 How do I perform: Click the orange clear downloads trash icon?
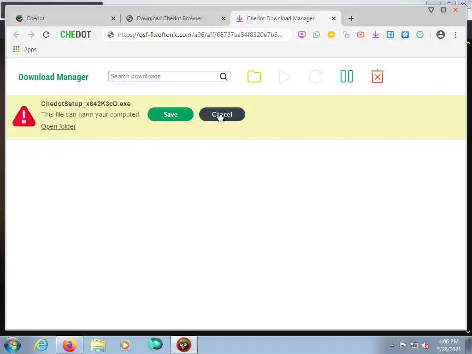click(x=377, y=76)
